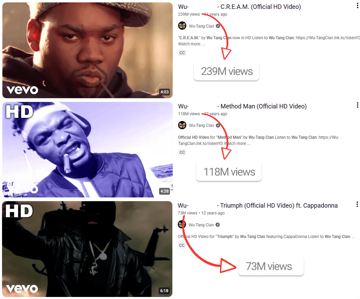The width and height of the screenshot is (360, 299).
Task: Open the Triumph video options menu
Action: pos(357,204)
